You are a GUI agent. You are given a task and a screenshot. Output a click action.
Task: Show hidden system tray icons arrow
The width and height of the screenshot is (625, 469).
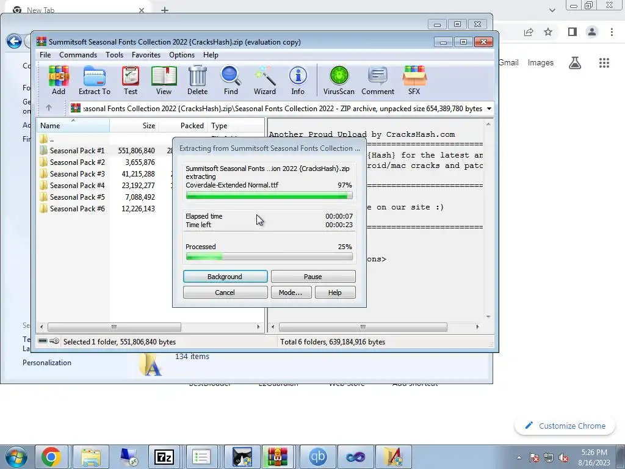coord(519,457)
